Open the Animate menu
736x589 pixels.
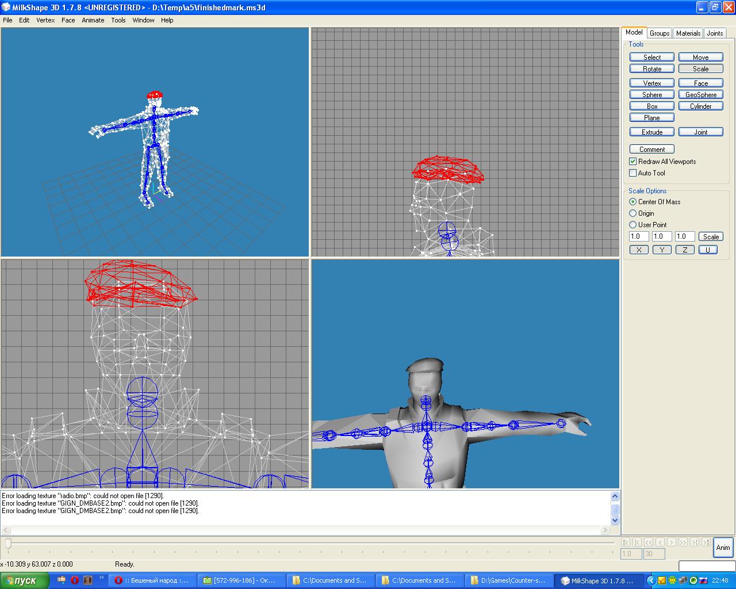[x=93, y=20]
